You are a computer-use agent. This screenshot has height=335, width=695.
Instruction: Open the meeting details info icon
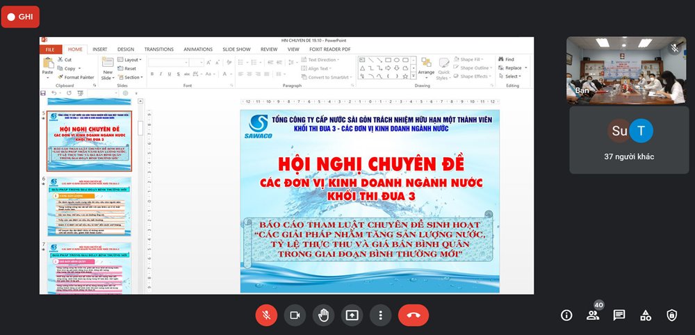[566, 315]
